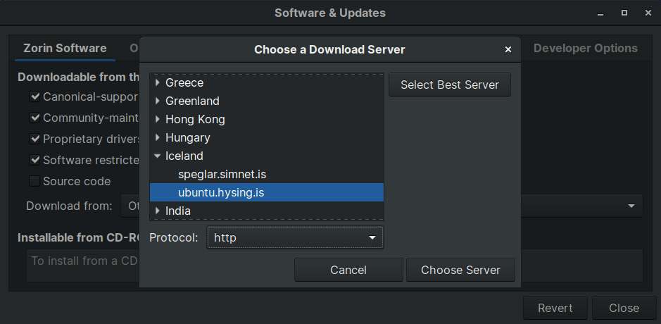Expand the Hungary server list

pyautogui.click(x=157, y=137)
